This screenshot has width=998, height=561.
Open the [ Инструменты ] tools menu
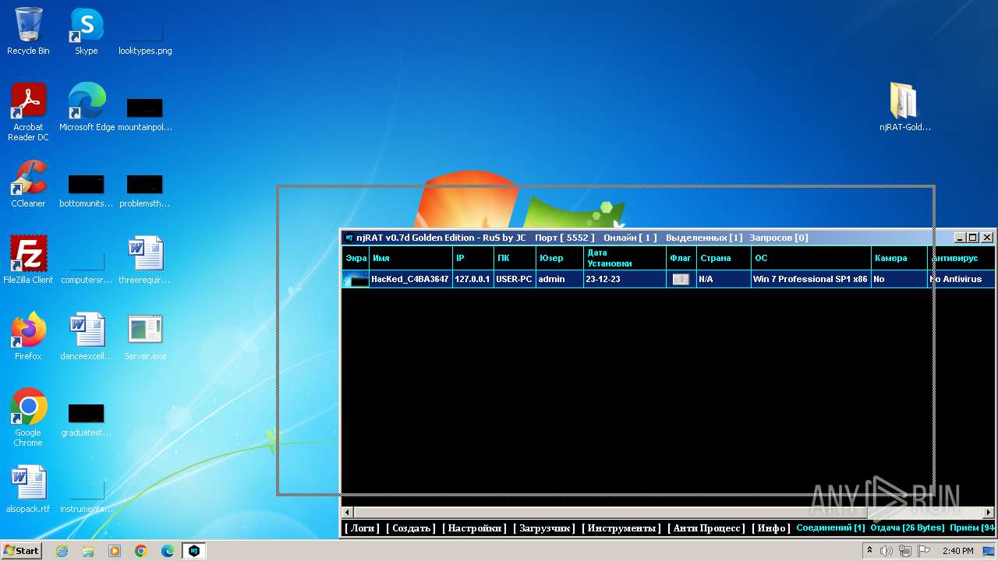[621, 528]
